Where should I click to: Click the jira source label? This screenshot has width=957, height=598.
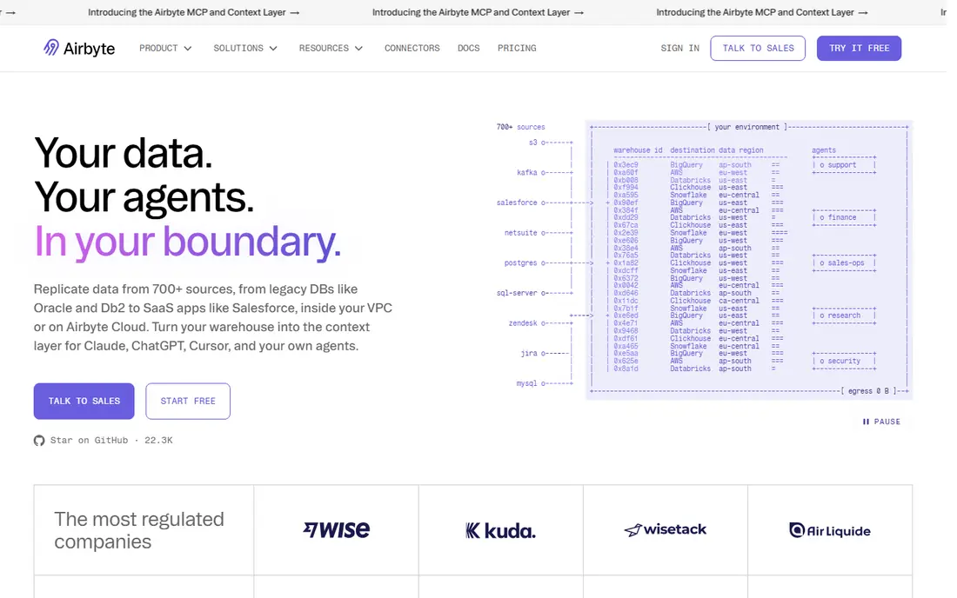[529, 354]
